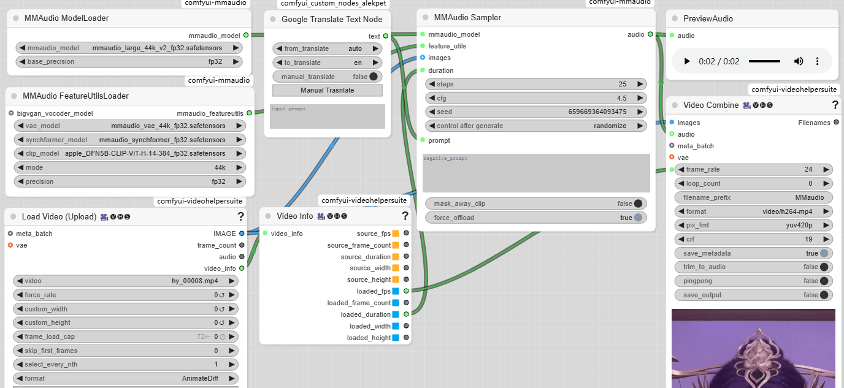Increase loop_count with right arrow
This screenshot has height=388, width=844.
click(826, 183)
